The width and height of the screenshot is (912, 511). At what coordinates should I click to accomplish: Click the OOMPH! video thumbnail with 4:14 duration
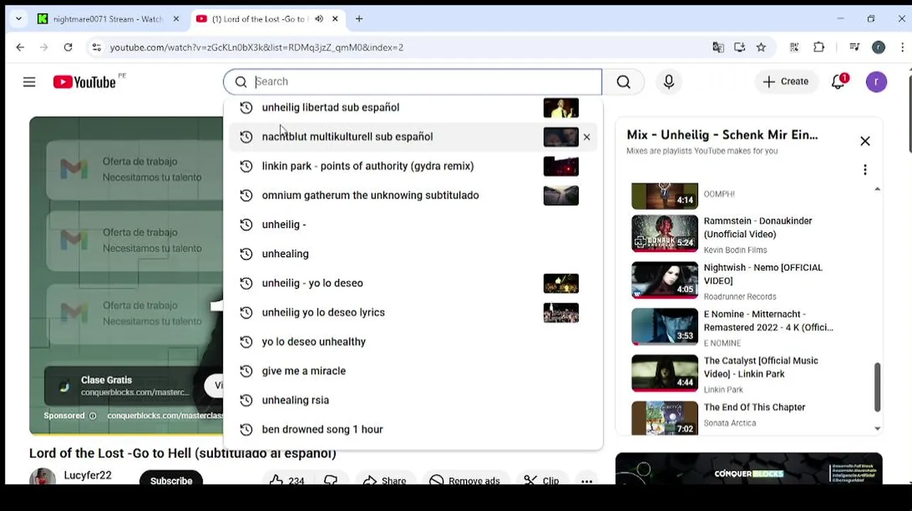coord(665,197)
